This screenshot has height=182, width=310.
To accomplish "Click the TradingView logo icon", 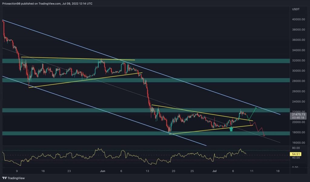I will point(5,178).
